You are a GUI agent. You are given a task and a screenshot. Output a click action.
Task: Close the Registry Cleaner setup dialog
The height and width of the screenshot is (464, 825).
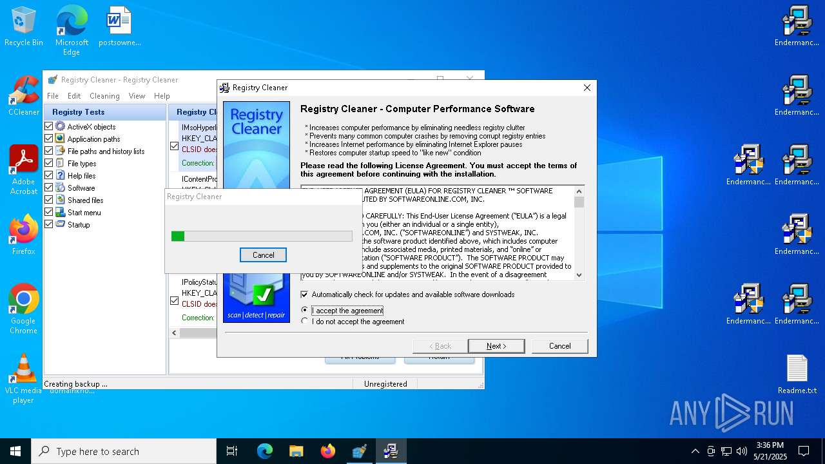pos(587,88)
